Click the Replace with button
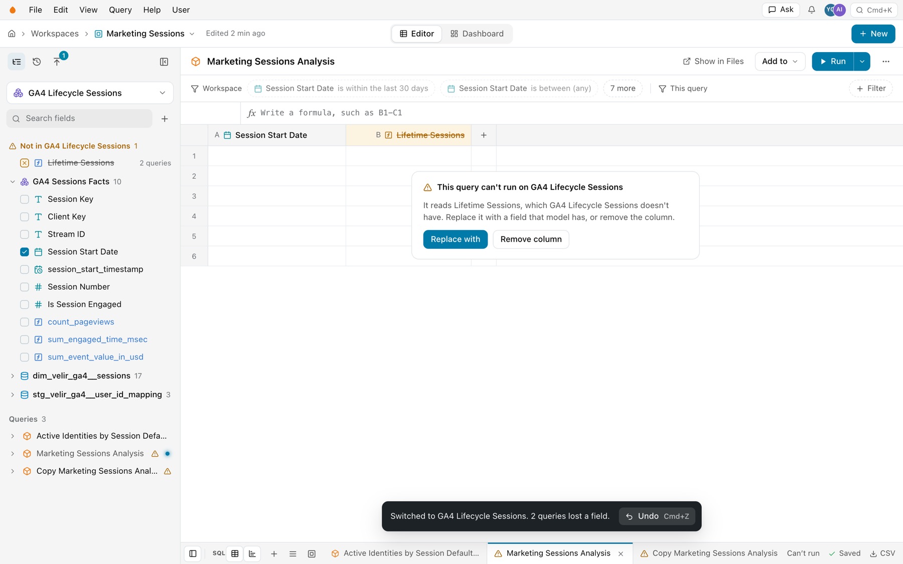The image size is (903, 564). (x=455, y=239)
